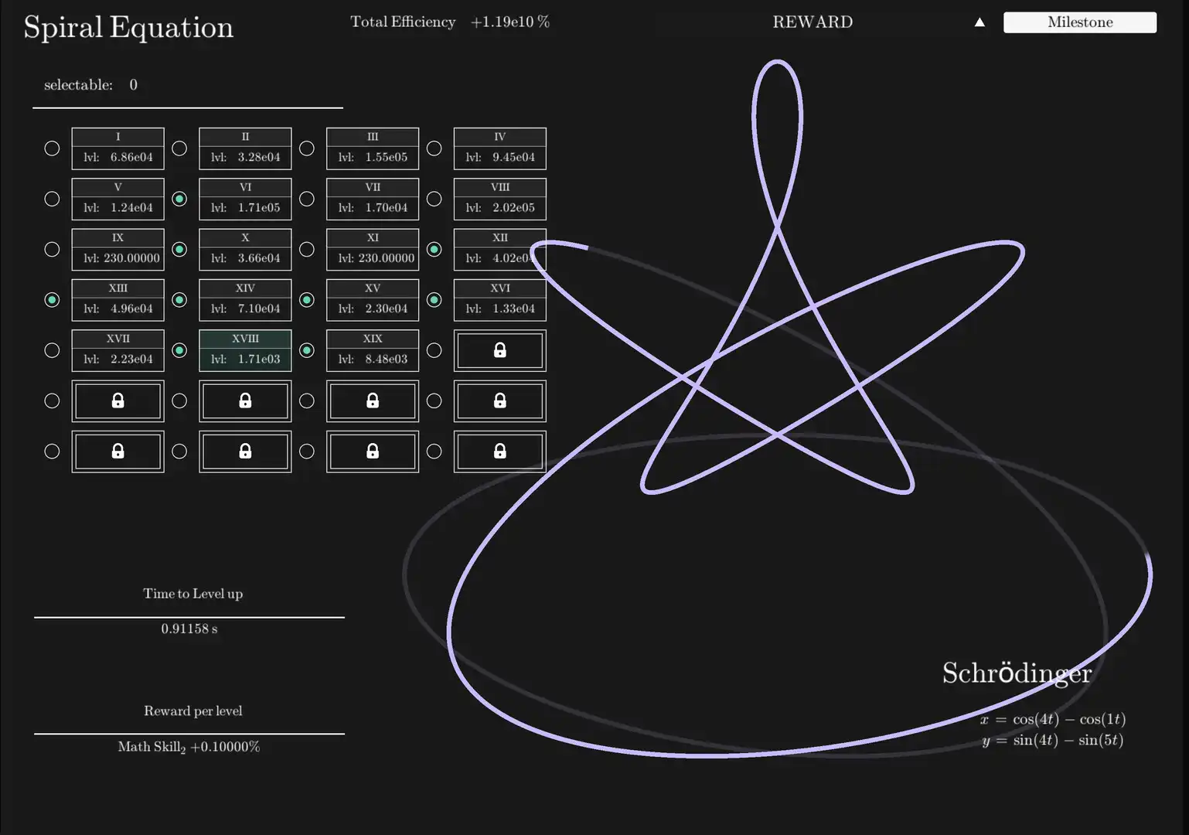The width and height of the screenshot is (1189, 835).
Task: Click the third lock in the bottom row
Action: tap(372, 451)
